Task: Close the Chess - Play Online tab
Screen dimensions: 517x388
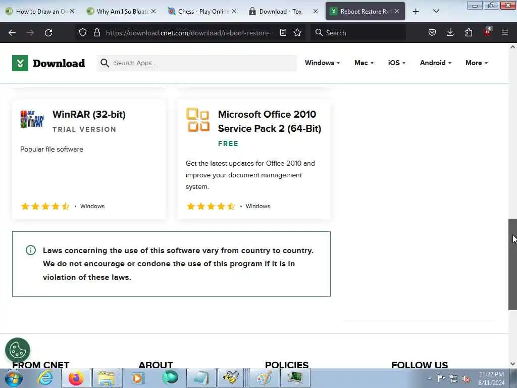Action: pyautogui.click(x=234, y=11)
